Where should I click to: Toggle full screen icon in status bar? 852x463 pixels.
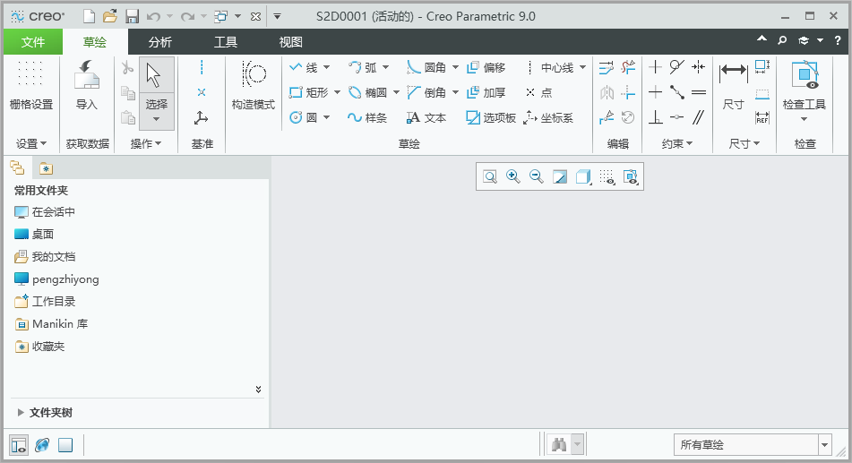65,445
